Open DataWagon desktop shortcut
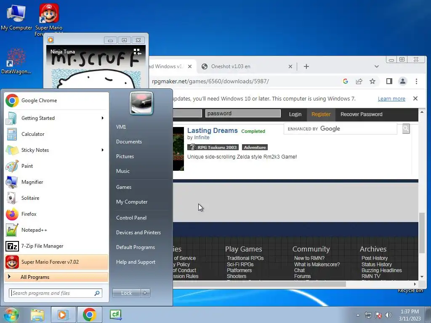Screen dimensions: 431x323 [16, 61]
